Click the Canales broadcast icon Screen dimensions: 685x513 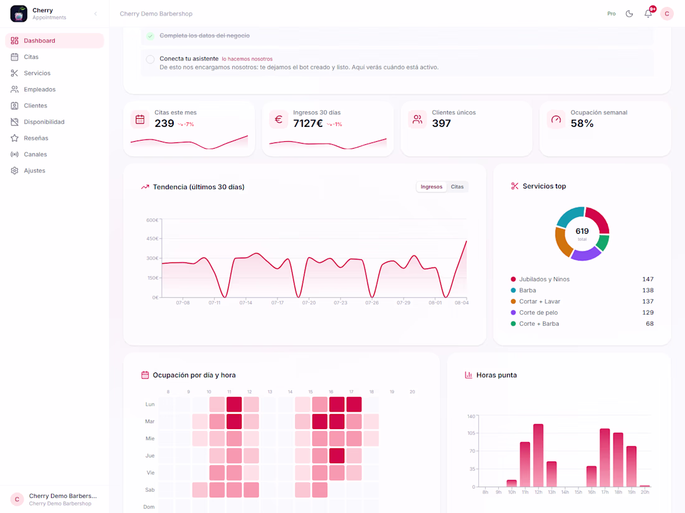pyautogui.click(x=14, y=154)
